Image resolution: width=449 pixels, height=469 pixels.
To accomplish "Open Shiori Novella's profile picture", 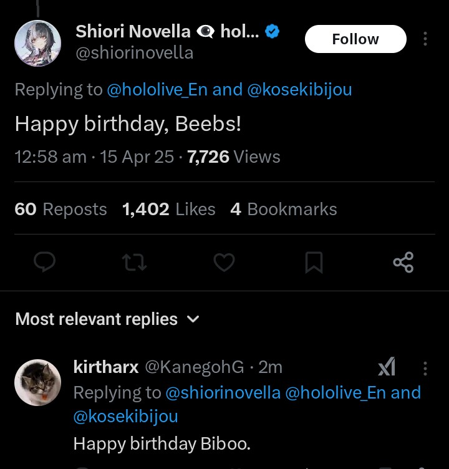I will pos(37,42).
